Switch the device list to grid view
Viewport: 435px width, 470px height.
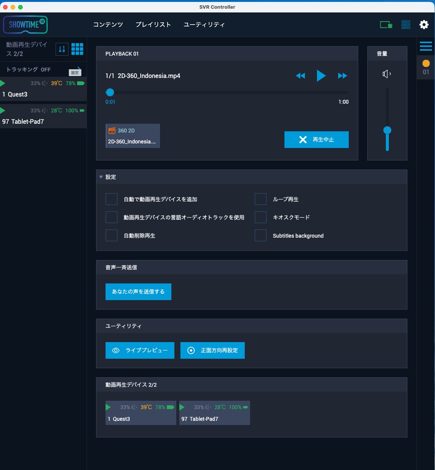(x=78, y=49)
